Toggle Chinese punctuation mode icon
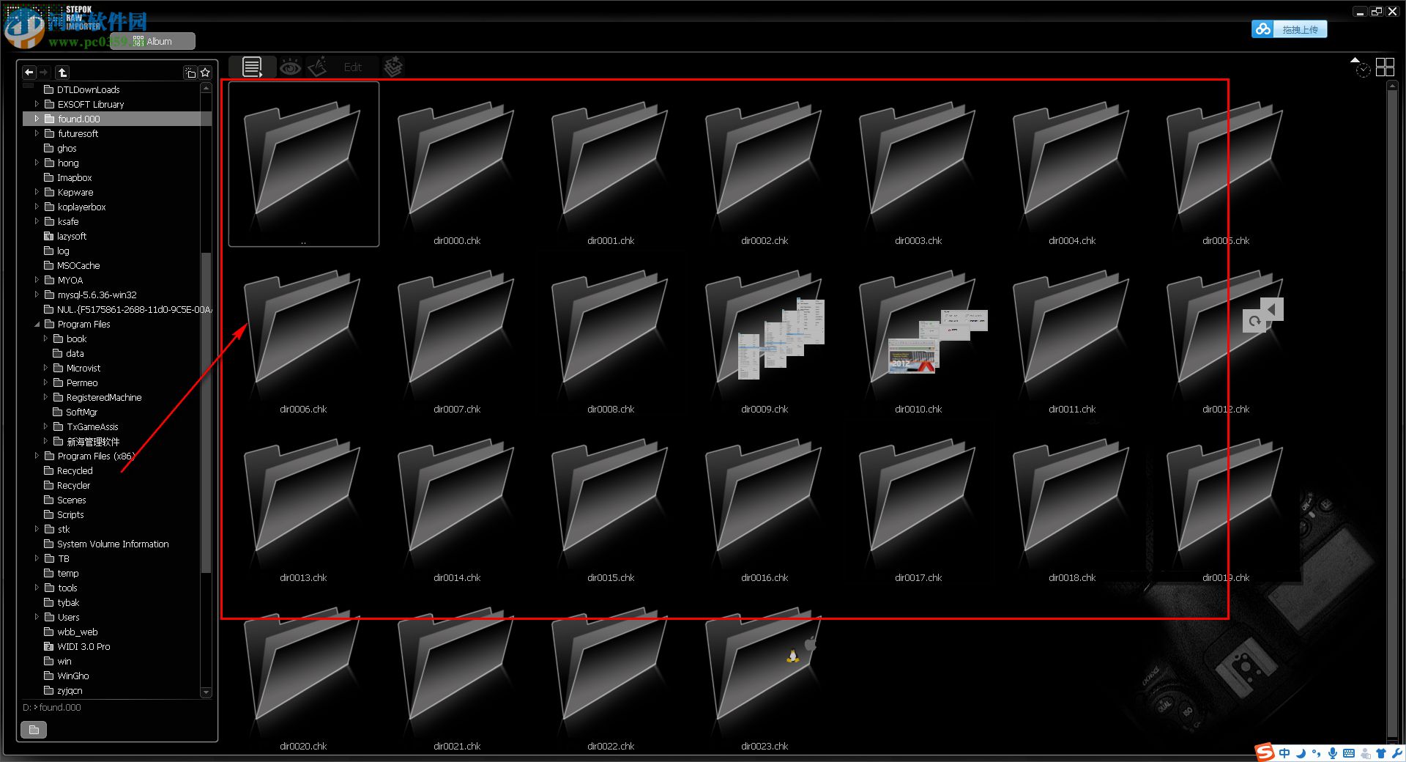Screen dimensions: 1406x762 click(1317, 753)
